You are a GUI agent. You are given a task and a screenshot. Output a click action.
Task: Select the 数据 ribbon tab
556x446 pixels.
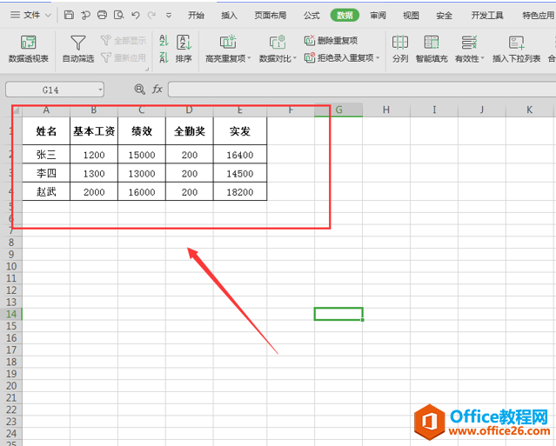point(345,16)
